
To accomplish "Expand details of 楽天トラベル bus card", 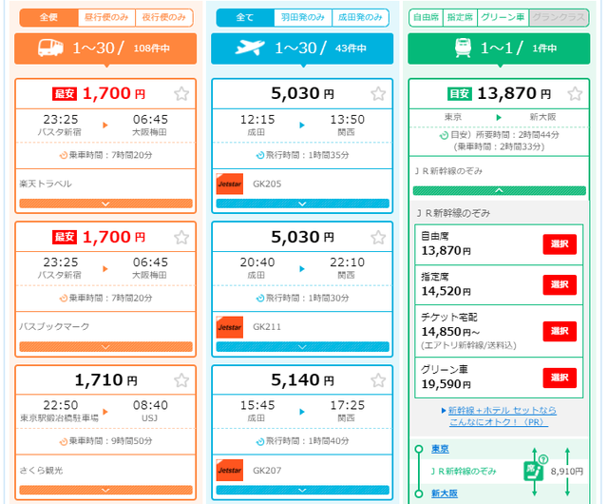I will click(x=105, y=204).
